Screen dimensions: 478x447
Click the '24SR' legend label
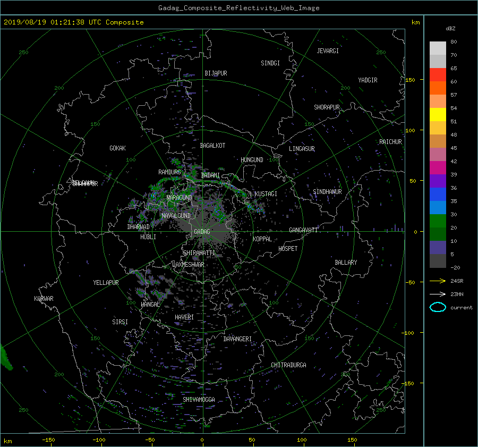457,281
